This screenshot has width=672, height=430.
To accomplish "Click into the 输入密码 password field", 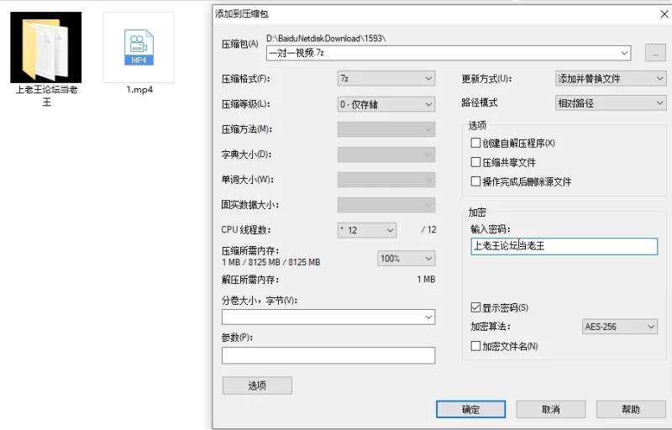I will coord(564,246).
